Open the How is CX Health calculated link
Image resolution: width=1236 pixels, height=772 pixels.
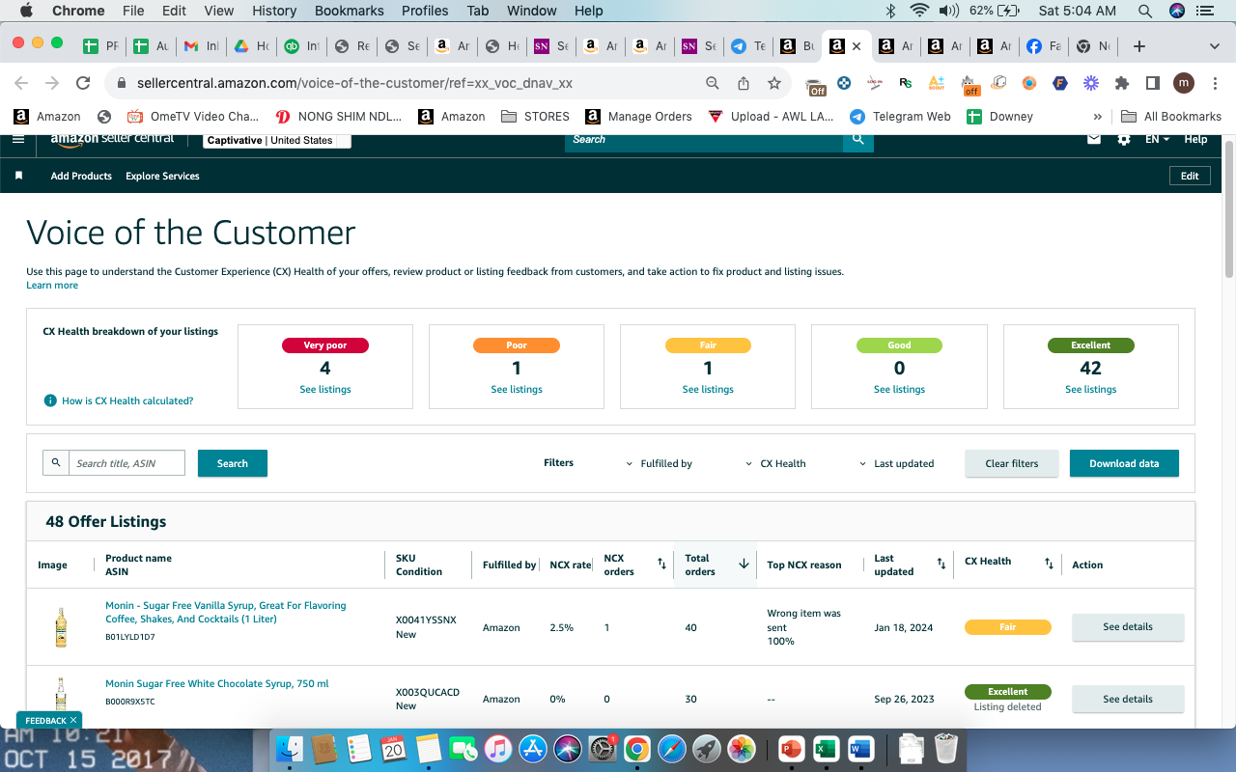point(127,400)
